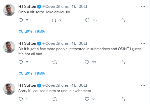The height and width of the screenshot is (104, 150).
Task: Share the "Only a bit sorry" tweet
Action: [x=123, y=20]
